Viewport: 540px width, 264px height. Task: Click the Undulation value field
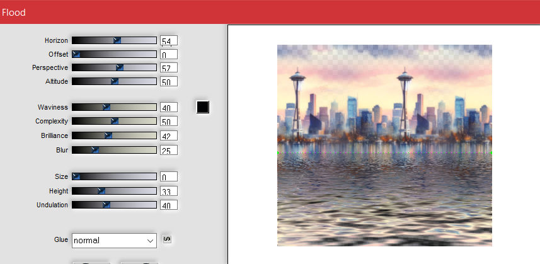click(x=169, y=205)
